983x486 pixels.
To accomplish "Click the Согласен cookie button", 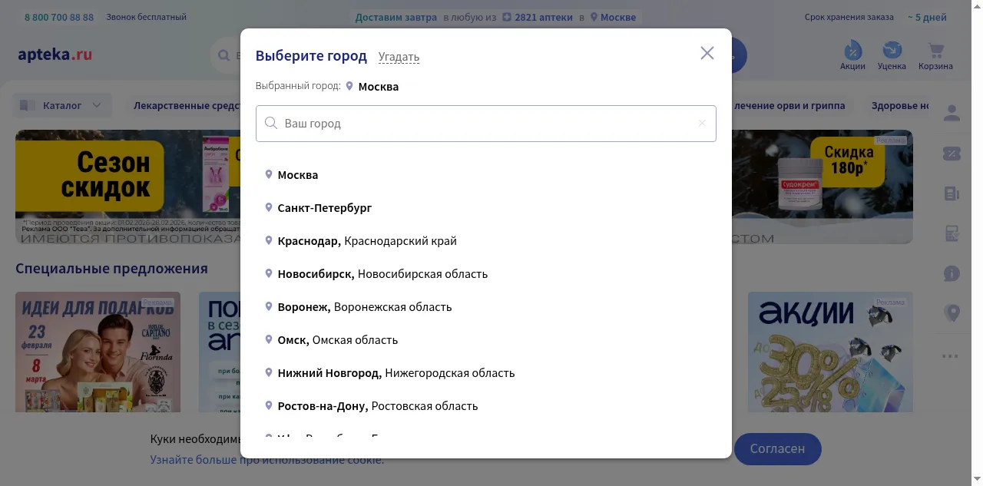I will (x=777, y=449).
